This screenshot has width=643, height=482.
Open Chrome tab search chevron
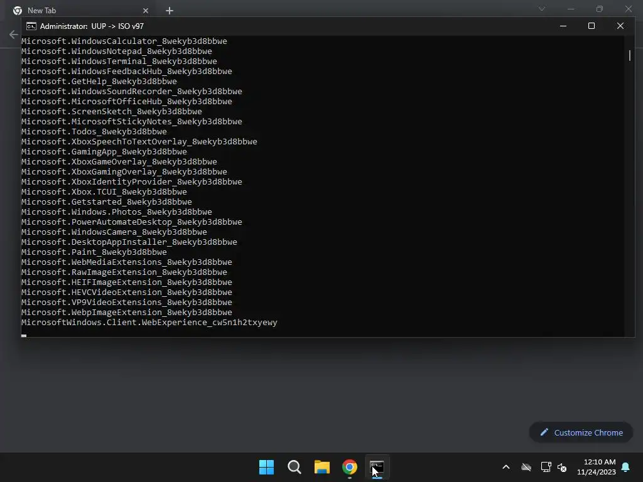coord(542,9)
